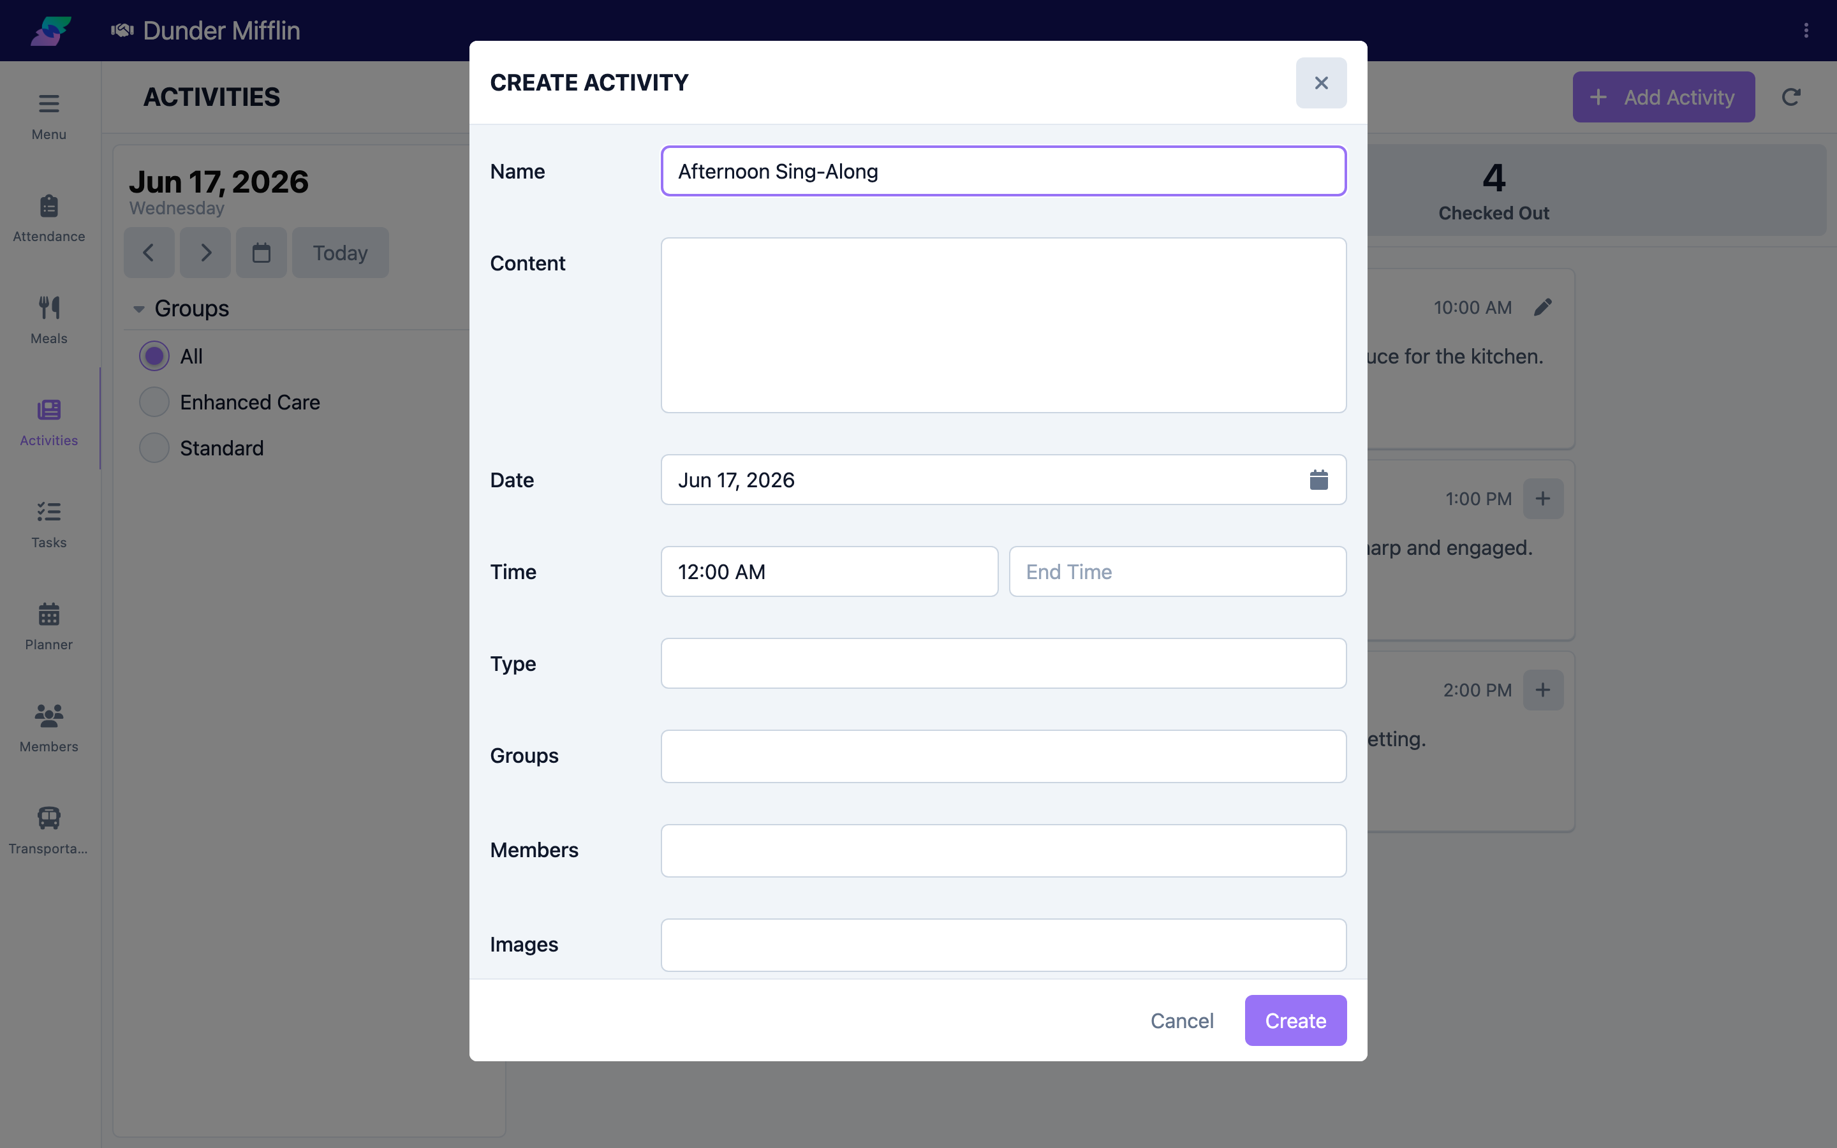Click the Checked Out count card
Screen dimensions: 1837x1148
[1493, 191]
